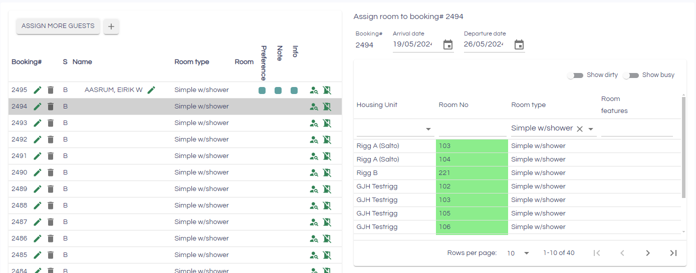Select Rigg B room 221 row
This screenshot has height=273, width=696.
click(471, 173)
